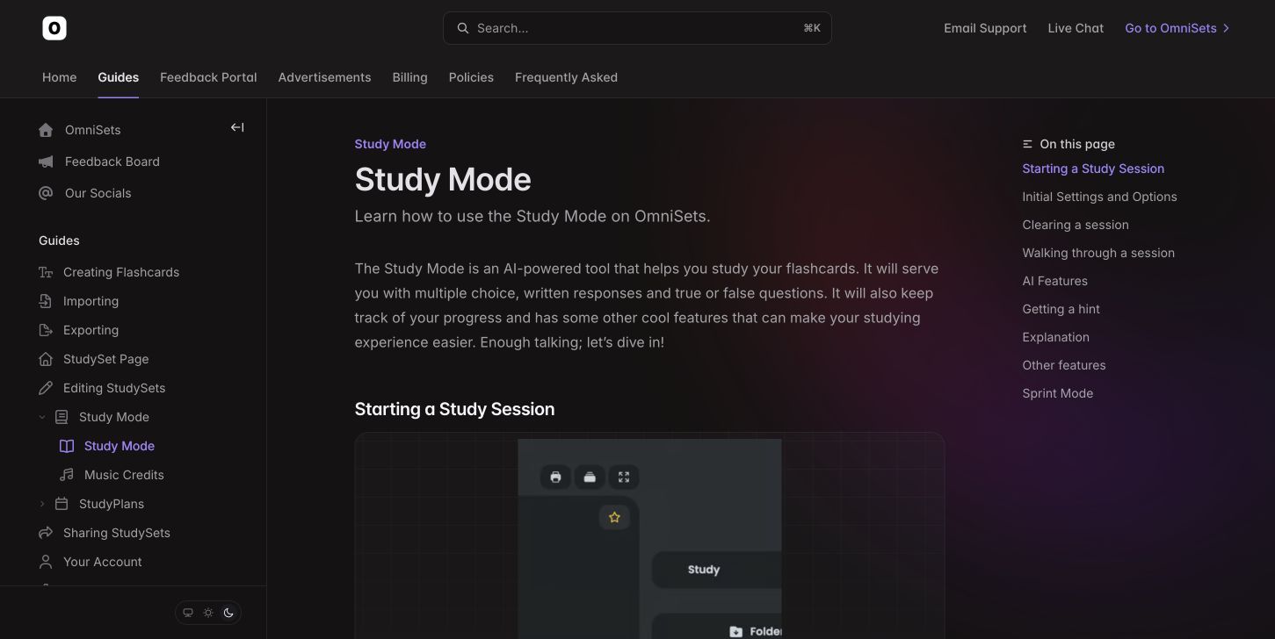Click the OmniSets logo in the header

pyautogui.click(x=54, y=28)
